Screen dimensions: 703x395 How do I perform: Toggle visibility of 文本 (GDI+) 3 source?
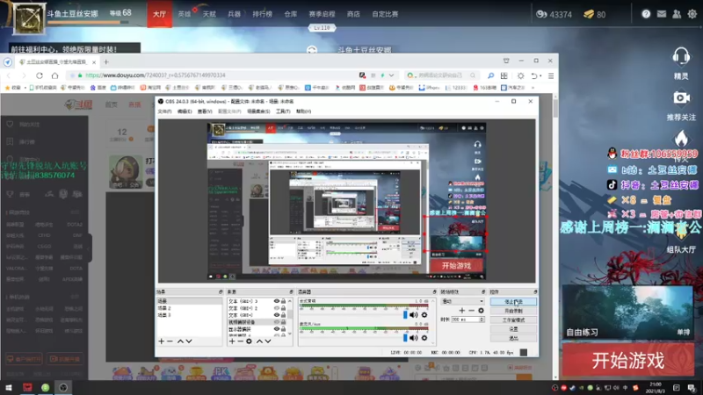click(277, 301)
